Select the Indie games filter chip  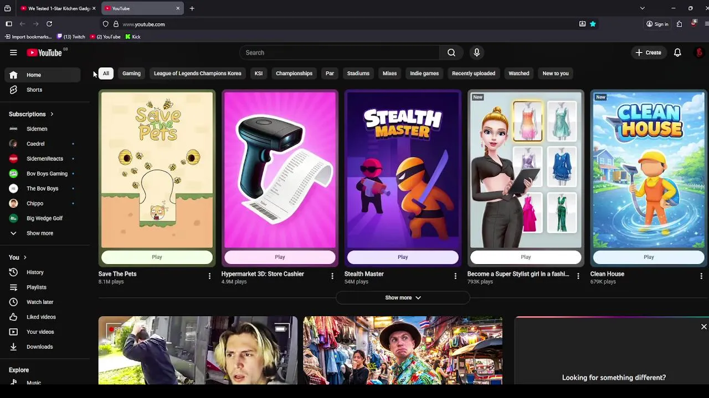[424, 74]
